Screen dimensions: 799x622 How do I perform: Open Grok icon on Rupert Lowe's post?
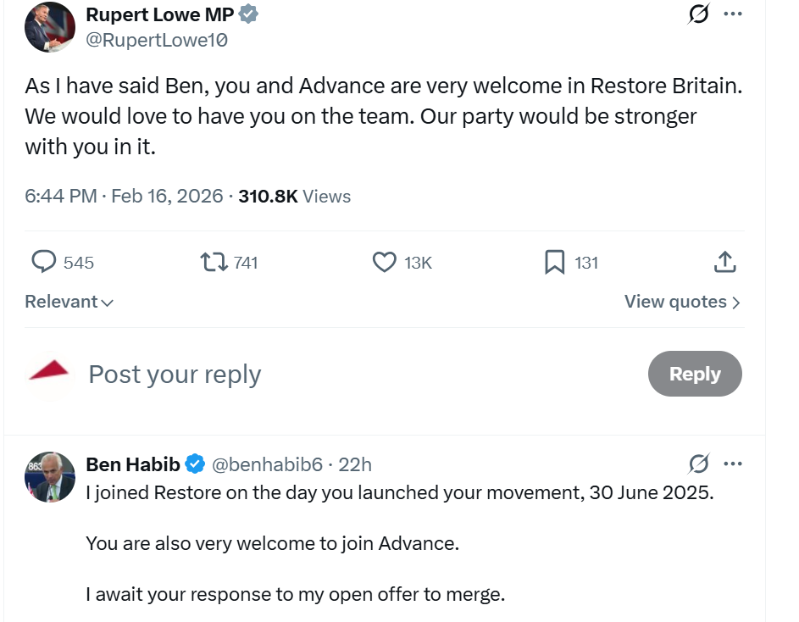[x=699, y=14]
